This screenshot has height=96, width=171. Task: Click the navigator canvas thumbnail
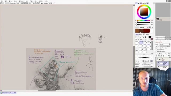point(163,19)
